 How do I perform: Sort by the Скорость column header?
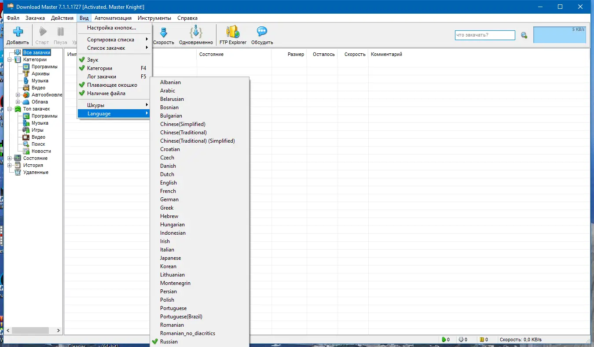[x=353, y=54]
